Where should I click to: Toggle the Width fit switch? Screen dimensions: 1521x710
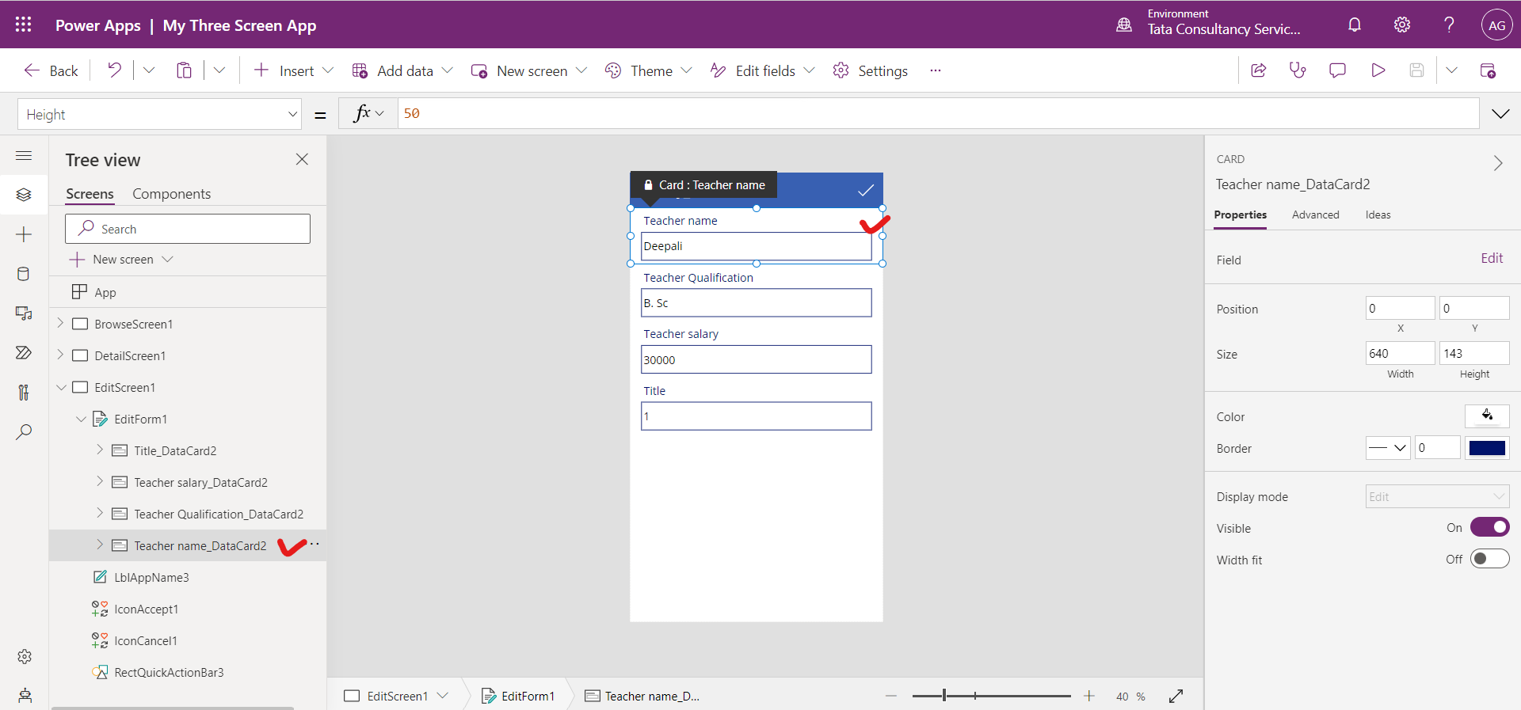coord(1489,559)
